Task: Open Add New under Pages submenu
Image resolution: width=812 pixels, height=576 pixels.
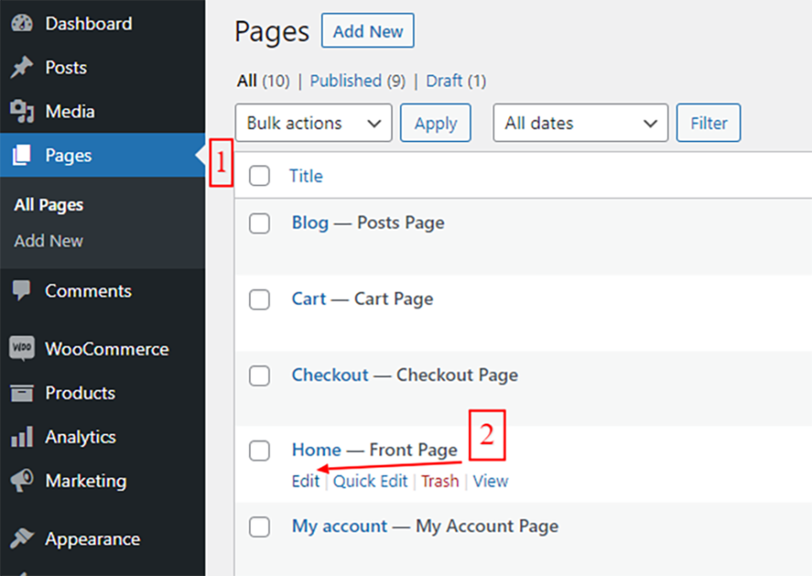Action: pyautogui.click(x=49, y=241)
